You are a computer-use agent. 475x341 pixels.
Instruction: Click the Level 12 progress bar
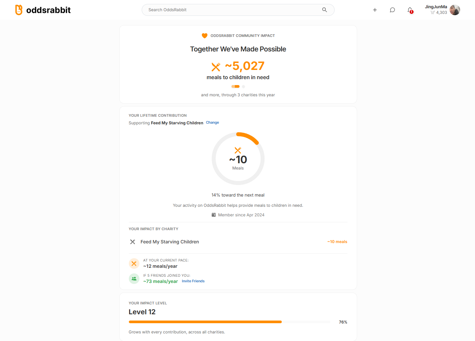230,322
